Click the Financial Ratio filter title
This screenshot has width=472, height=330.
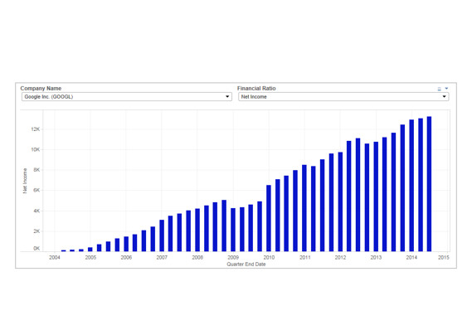[256, 88]
